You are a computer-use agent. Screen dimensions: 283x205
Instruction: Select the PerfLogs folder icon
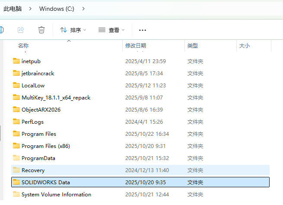tap(16, 122)
